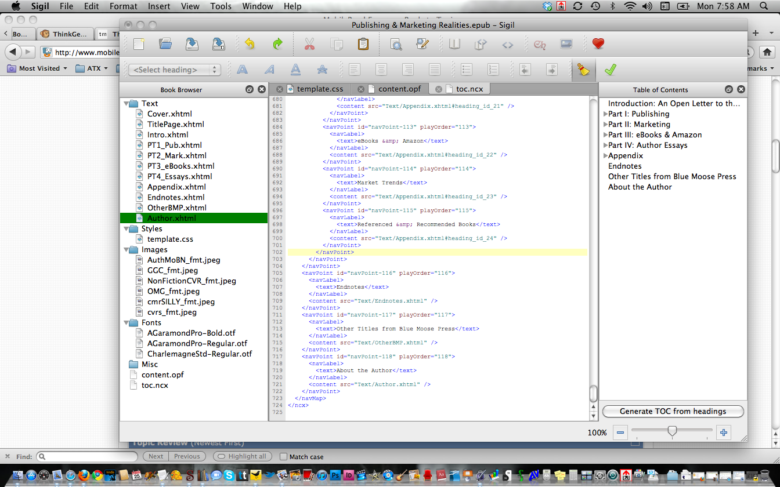This screenshot has width=780, height=487.
Task: Select Endnotes.xhtml in the Book Browser
Action: click(176, 197)
